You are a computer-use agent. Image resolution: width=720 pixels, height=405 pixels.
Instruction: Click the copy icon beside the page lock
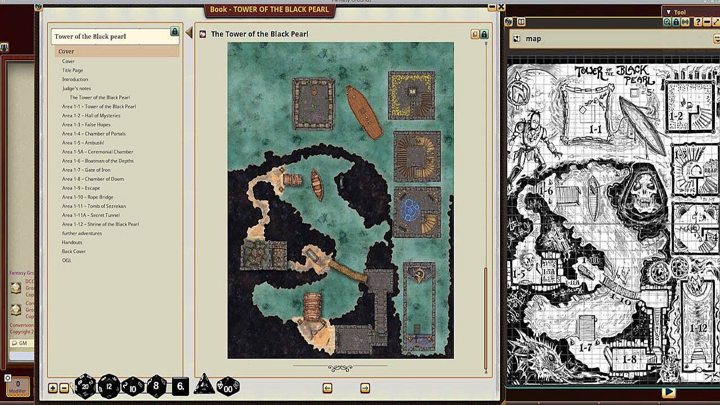point(475,34)
